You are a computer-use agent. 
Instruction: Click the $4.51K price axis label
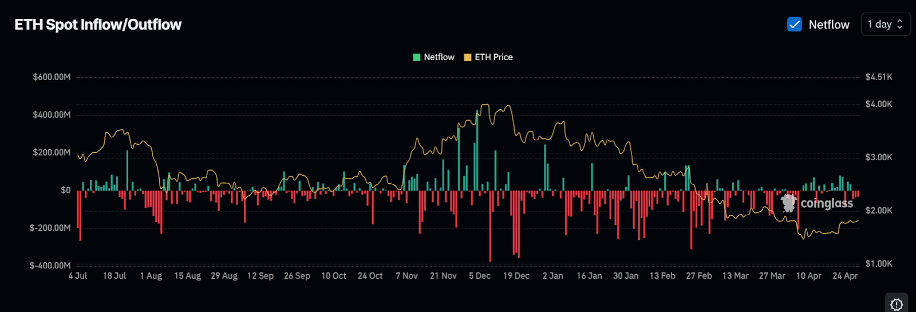pyautogui.click(x=879, y=77)
